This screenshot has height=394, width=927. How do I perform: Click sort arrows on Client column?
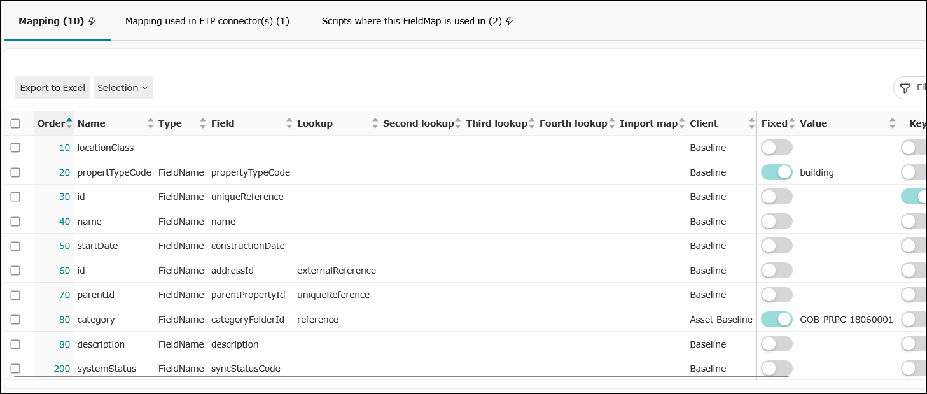click(752, 123)
